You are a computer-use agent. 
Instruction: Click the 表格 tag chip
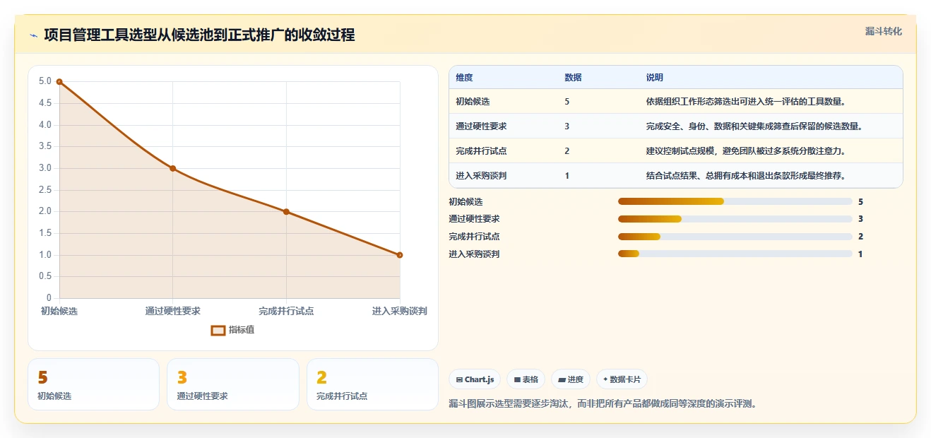[526, 379]
